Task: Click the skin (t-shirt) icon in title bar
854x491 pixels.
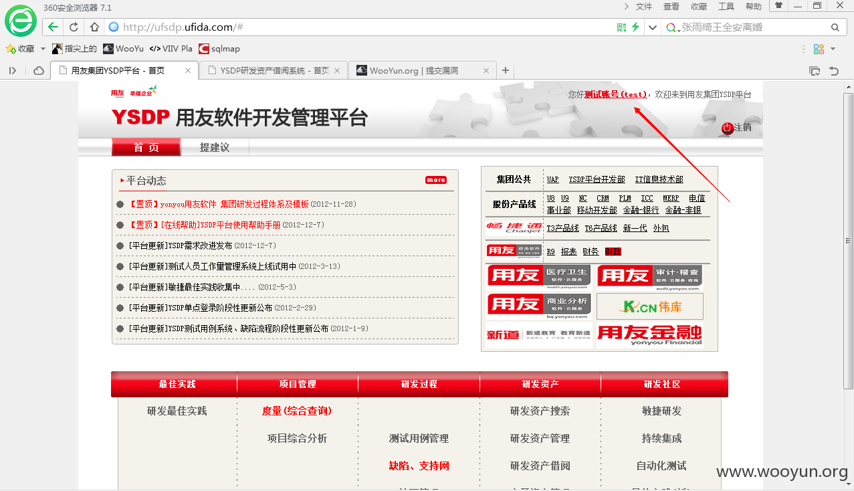Action: (778, 6)
